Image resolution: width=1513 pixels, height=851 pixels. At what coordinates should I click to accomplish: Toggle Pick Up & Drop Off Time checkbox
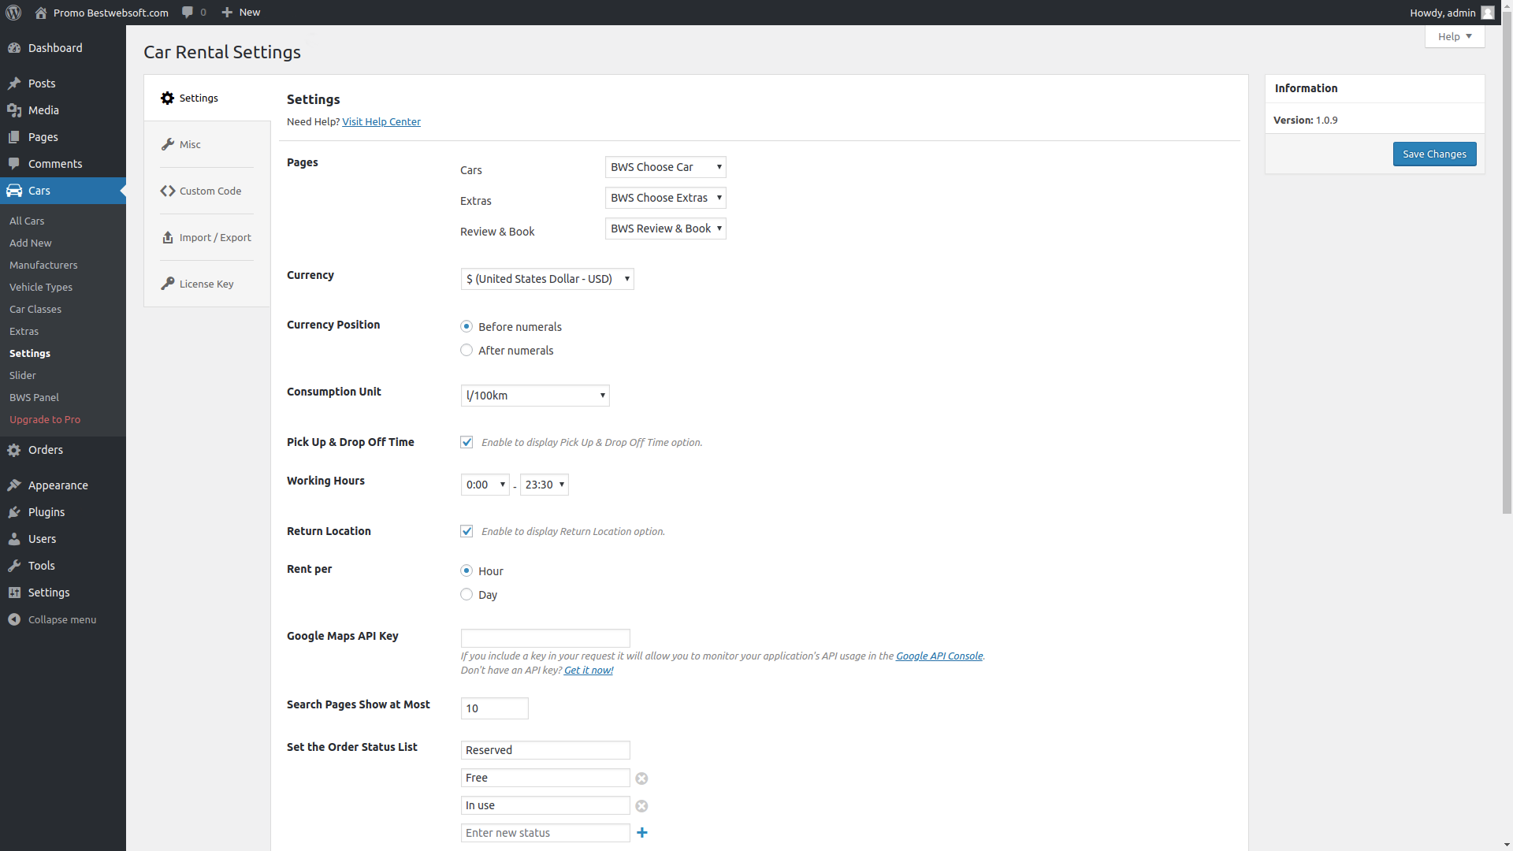[467, 442]
